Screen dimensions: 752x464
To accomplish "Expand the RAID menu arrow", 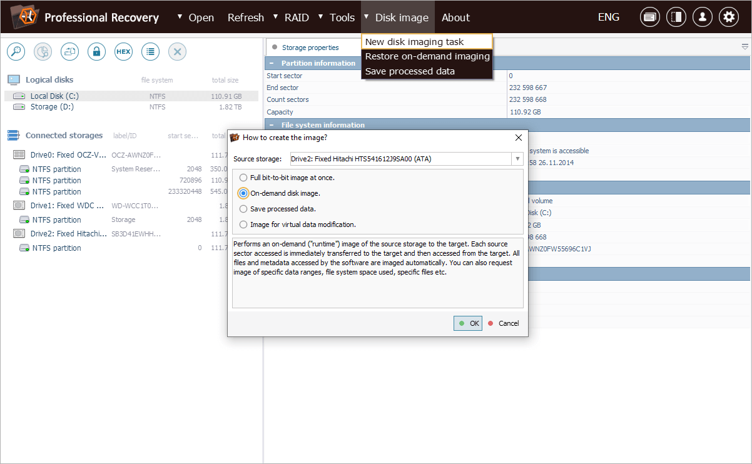I will pyautogui.click(x=276, y=17).
